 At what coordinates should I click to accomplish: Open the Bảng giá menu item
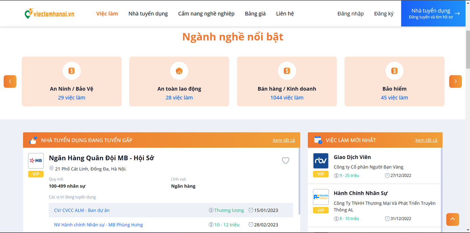255,14
